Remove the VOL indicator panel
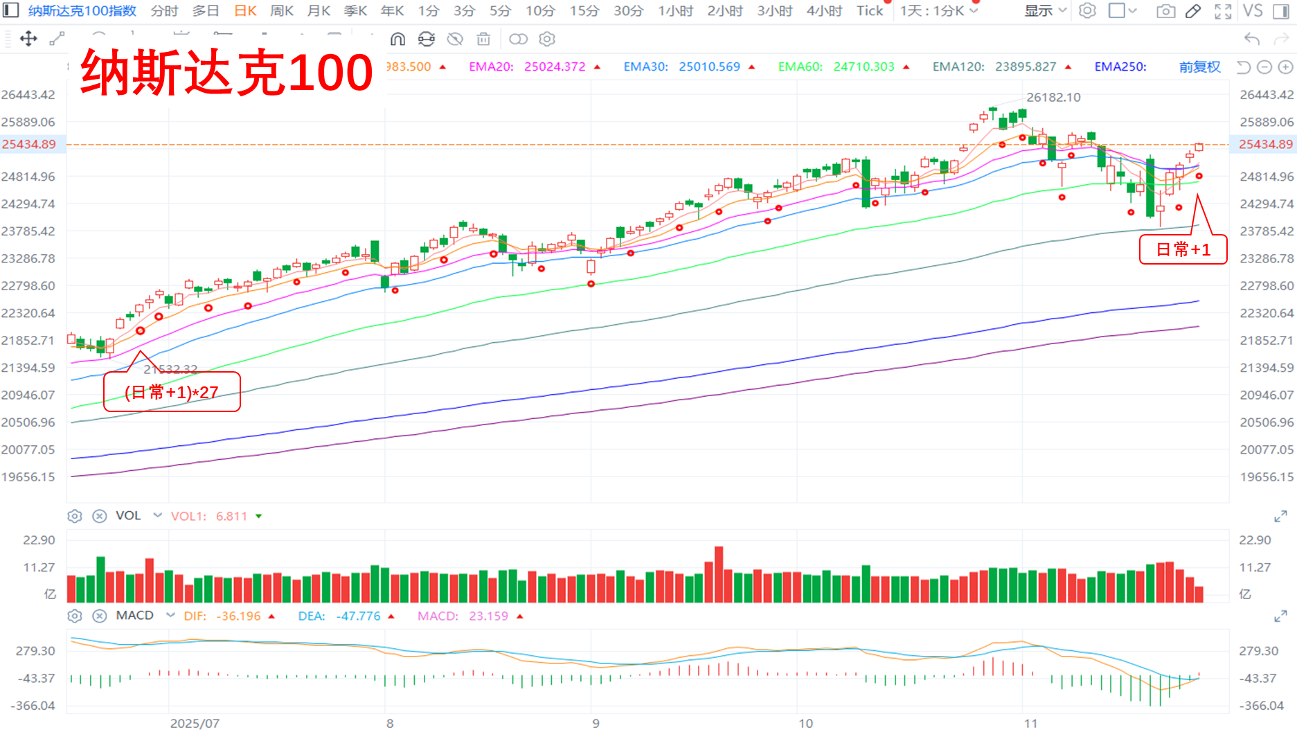1297x732 pixels. coord(100,516)
